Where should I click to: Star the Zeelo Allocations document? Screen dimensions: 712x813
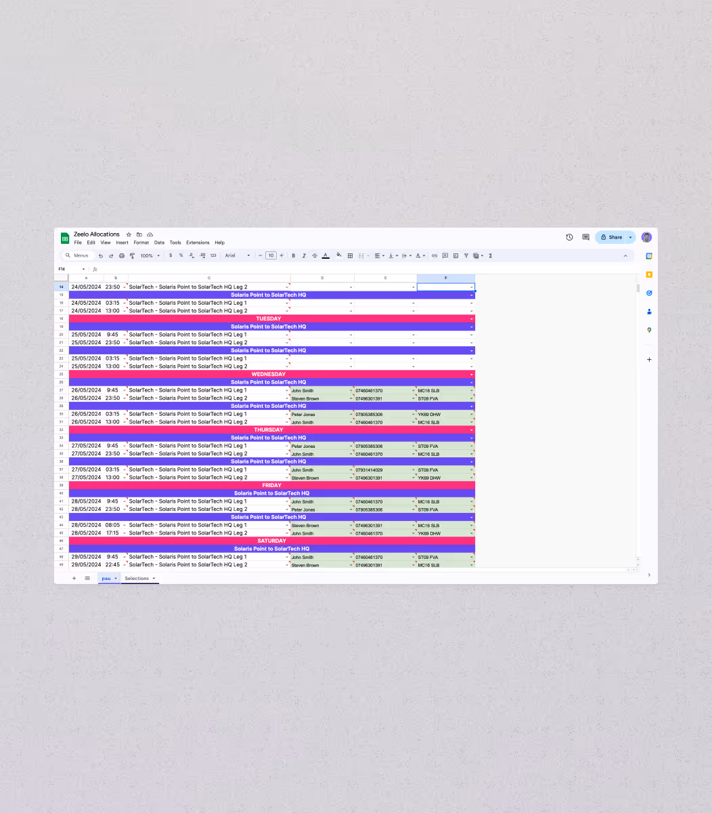coord(129,234)
